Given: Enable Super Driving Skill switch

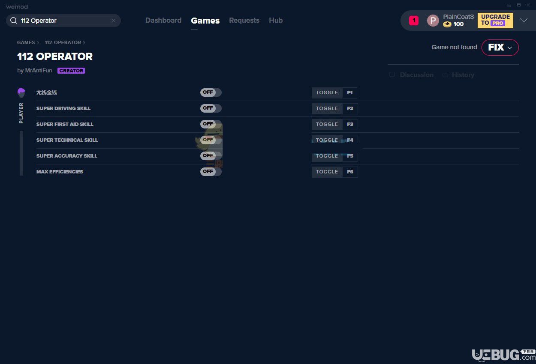Looking at the screenshot, I should pyautogui.click(x=211, y=108).
